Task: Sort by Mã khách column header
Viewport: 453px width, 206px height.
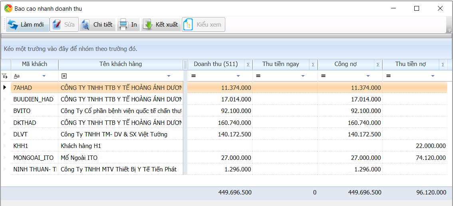Action: coord(34,64)
